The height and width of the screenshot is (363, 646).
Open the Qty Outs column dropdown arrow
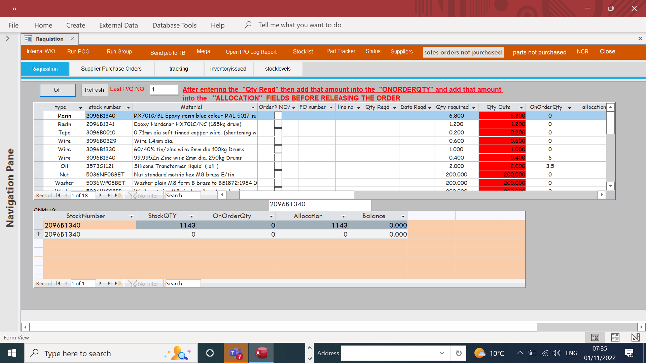click(521, 108)
